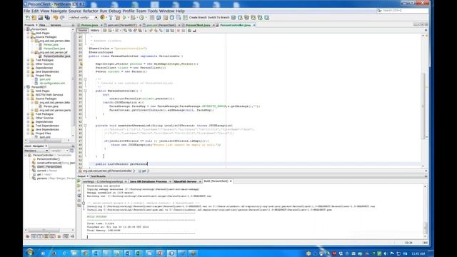Toggle Show Non-Public Members in Navigator
Viewport: 457px width, 257px height.
tap(46, 236)
